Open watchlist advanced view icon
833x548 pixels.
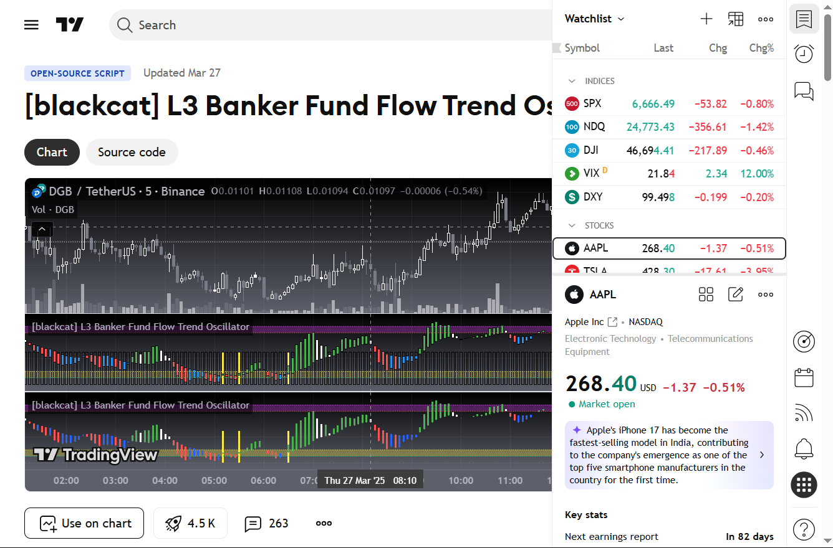click(736, 19)
